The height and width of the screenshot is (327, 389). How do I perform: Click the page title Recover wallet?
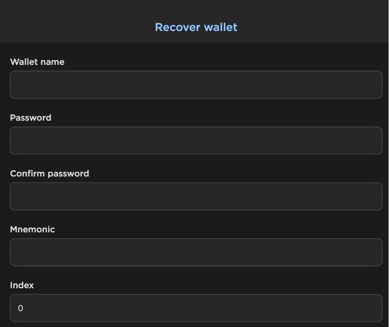196,27
